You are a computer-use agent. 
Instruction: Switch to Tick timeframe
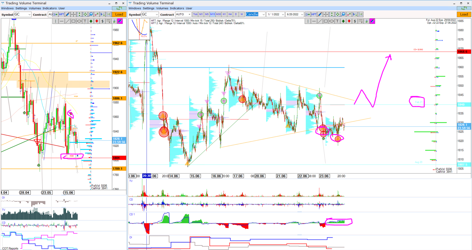[x=195, y=14]
